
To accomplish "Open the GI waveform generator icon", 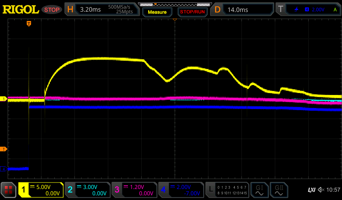I will tap(259, 190).
